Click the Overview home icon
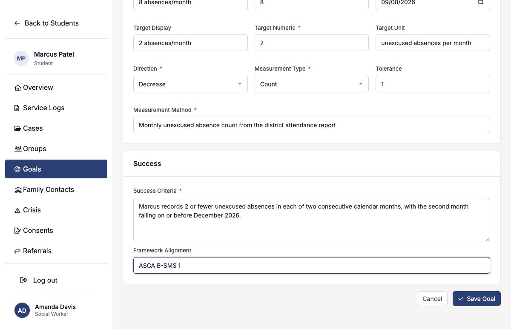The image size is (511, 329). pyautogui.click(x=17, y=88)
